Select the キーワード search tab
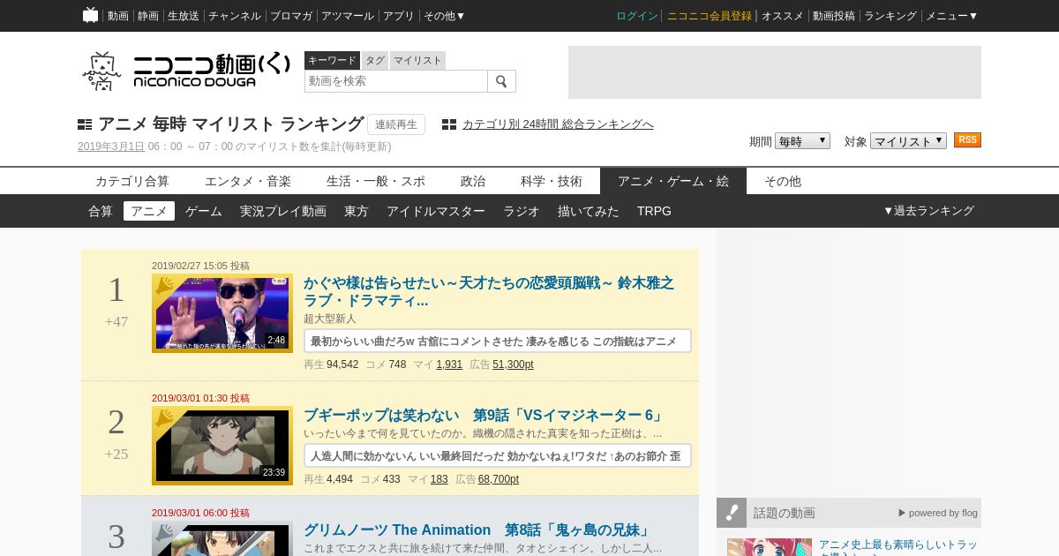 coord(332,60)
